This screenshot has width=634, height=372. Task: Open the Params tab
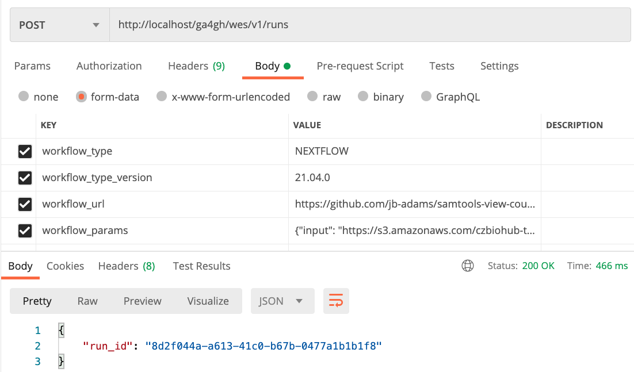point(32,66)
